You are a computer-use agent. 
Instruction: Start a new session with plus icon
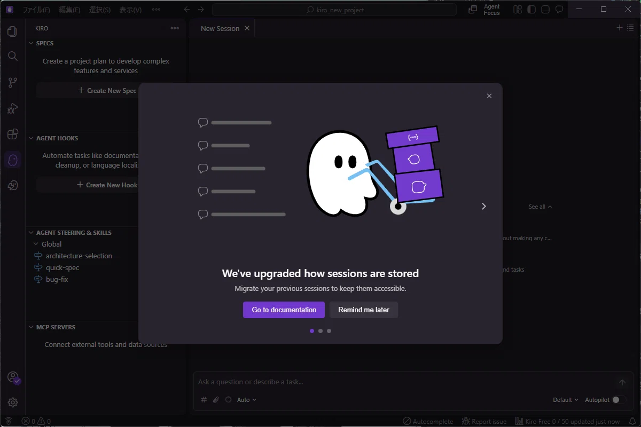(620, 28)
